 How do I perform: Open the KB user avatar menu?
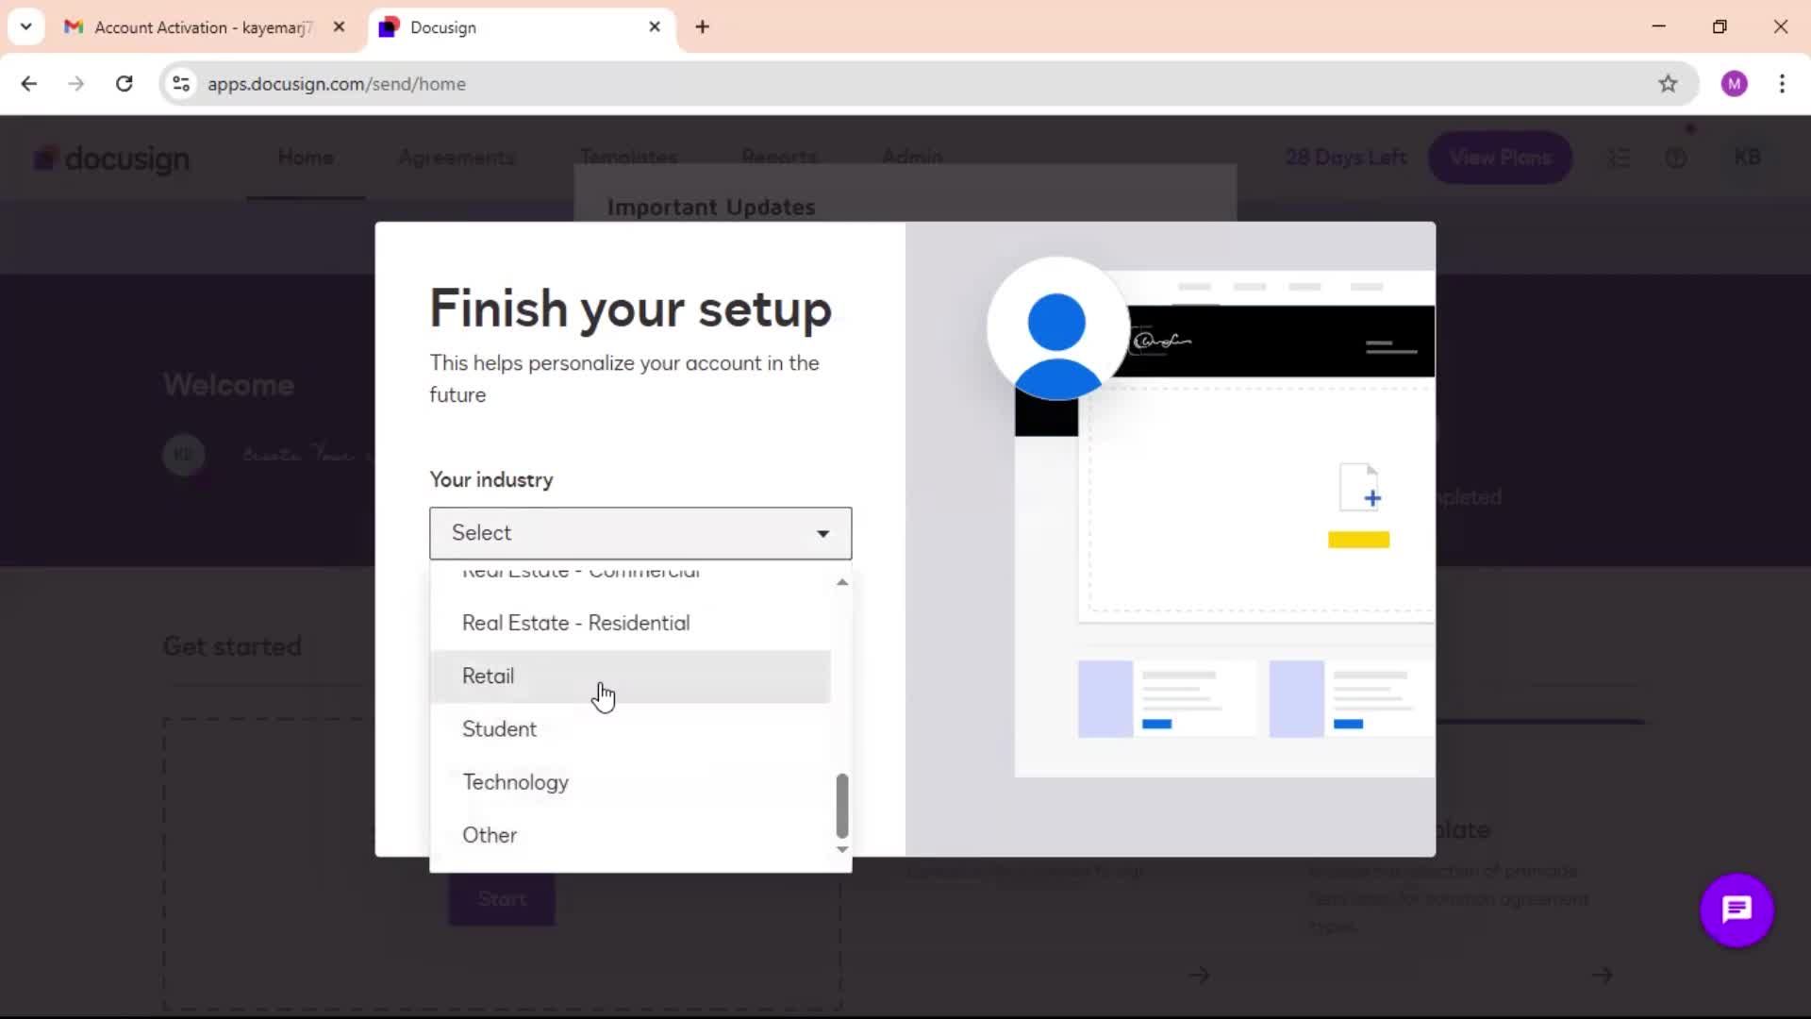[1747, 158]
